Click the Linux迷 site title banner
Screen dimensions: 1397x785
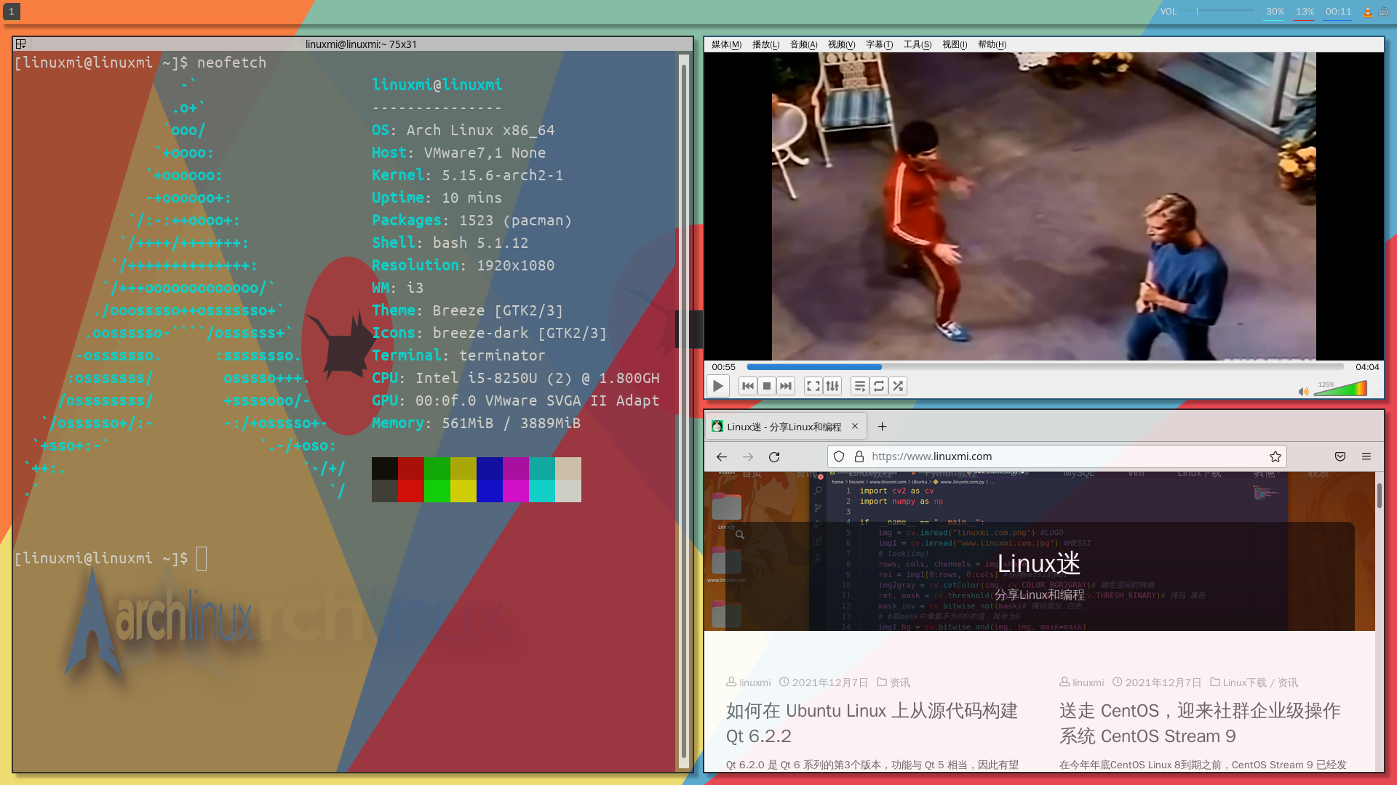tap(1038, 563)
